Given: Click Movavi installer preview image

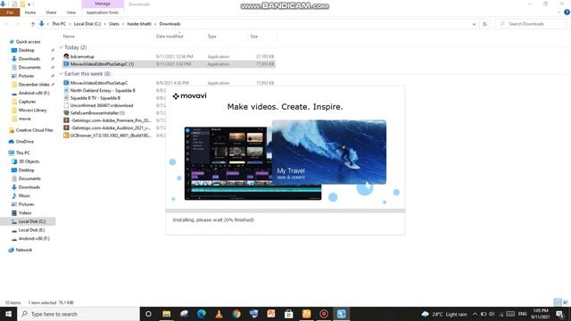Looking at the screenshot, I should (x=285, y=160).
